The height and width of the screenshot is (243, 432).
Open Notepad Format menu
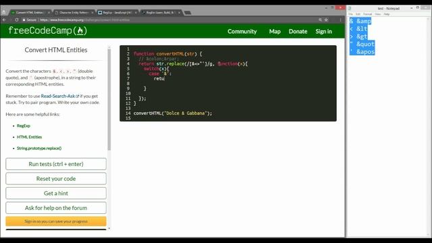(367, 14)
